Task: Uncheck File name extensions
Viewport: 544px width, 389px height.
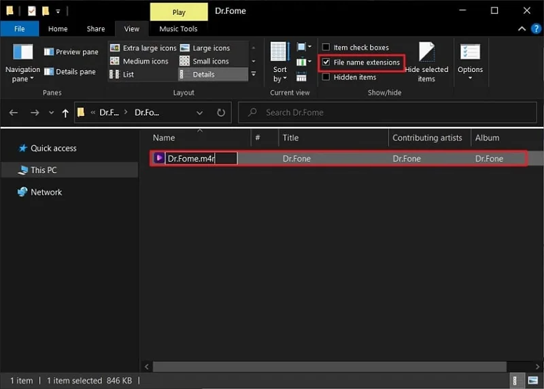Action: pyautogui.click(x=326, y=62)
